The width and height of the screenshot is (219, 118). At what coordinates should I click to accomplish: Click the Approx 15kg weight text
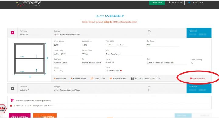pos(58,71)
